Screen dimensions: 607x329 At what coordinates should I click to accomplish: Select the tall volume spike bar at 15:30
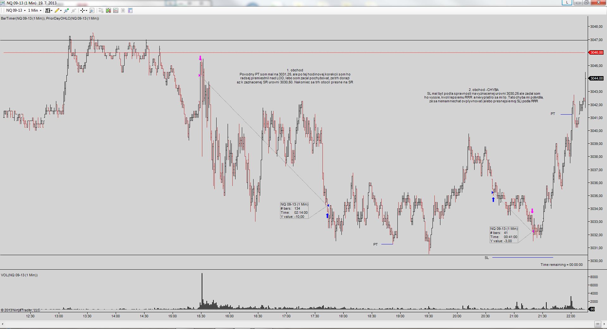point(202,291)
